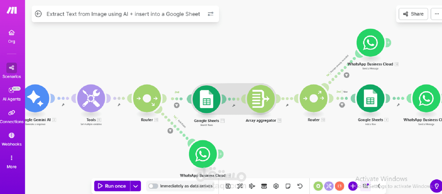Open the Scenarios section
The image size is (442, 194).
12,71
